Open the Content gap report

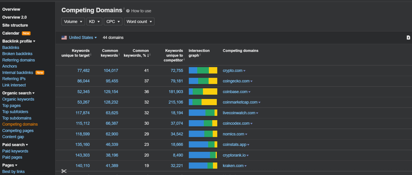13,137
